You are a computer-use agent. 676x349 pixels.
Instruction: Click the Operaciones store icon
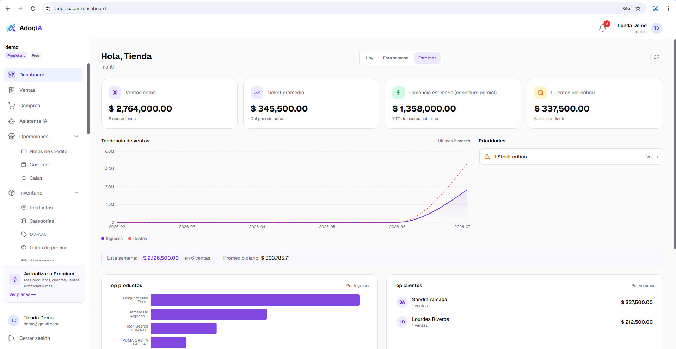[12, 137]
